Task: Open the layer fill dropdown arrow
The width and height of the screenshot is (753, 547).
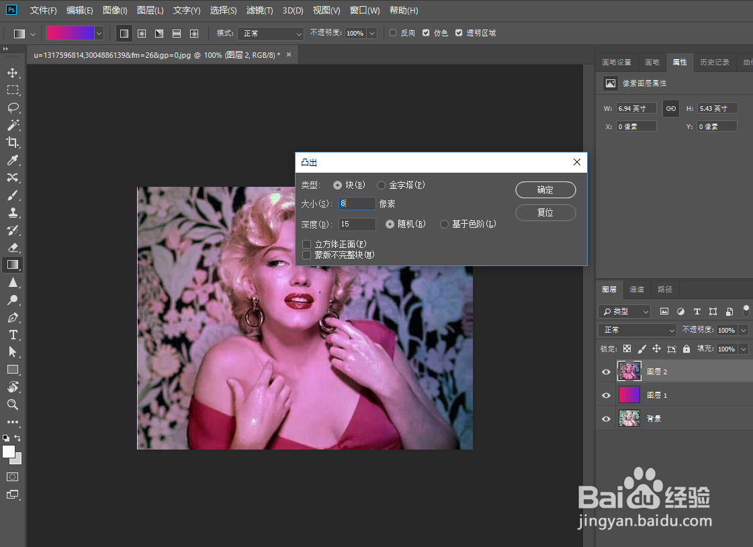Action: point(744,349)
